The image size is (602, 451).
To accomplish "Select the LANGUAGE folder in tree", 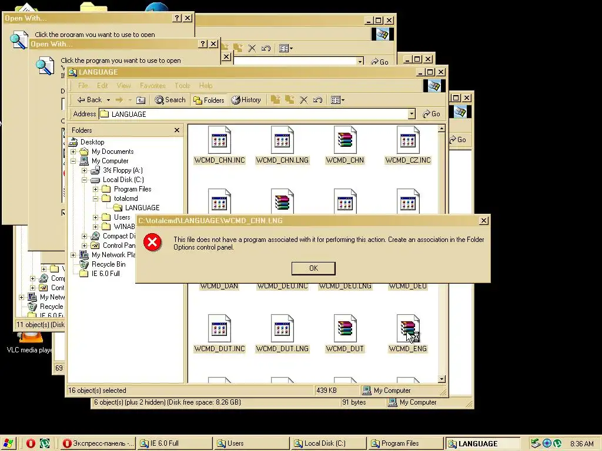I will 142,208.
